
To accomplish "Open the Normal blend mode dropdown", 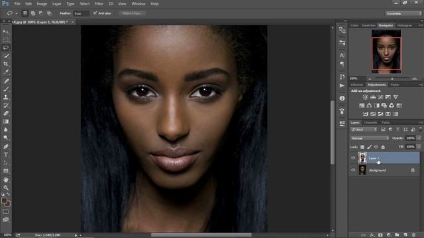I will [x=370, y=138].
